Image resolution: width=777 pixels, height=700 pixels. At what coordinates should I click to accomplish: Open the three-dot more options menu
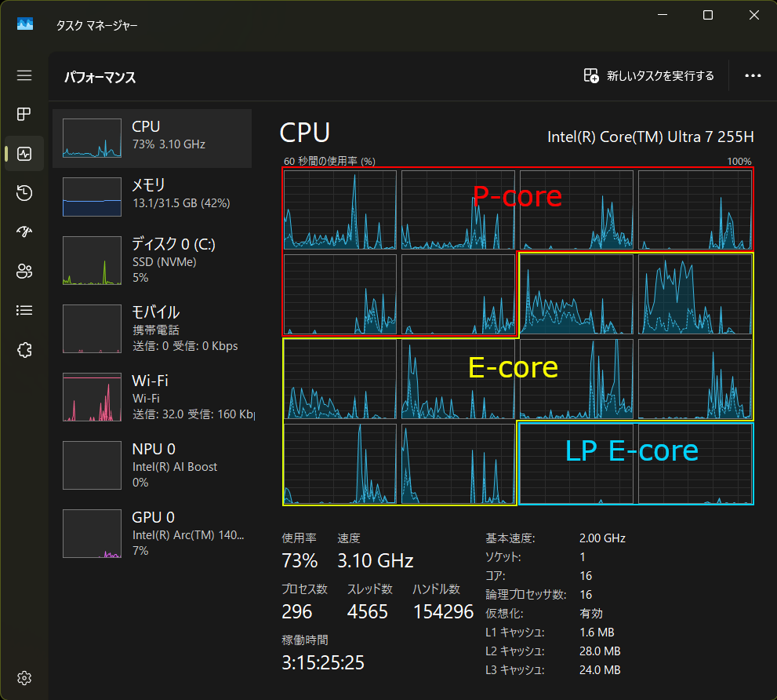tap(753, 76)
